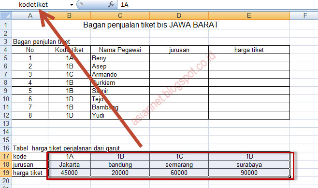Click the 'jurusan' label cell in row 18
318x188 pixels.
[x=29, y=164]
